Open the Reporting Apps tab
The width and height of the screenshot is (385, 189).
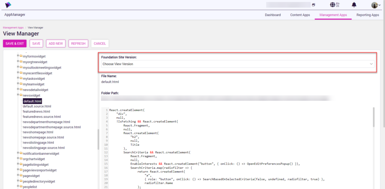click(x=367, y=15)
